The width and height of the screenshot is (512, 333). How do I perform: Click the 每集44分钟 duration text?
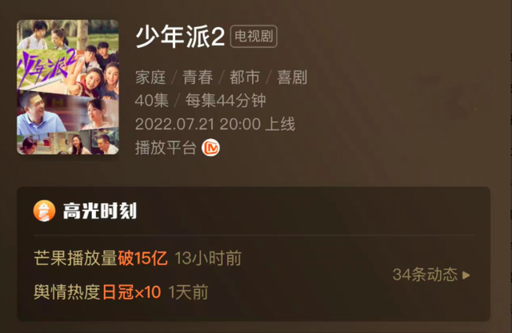226,101
